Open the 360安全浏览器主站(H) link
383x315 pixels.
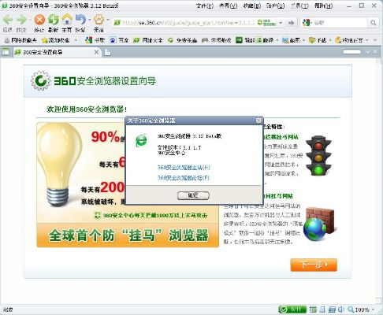pos(184,168)
